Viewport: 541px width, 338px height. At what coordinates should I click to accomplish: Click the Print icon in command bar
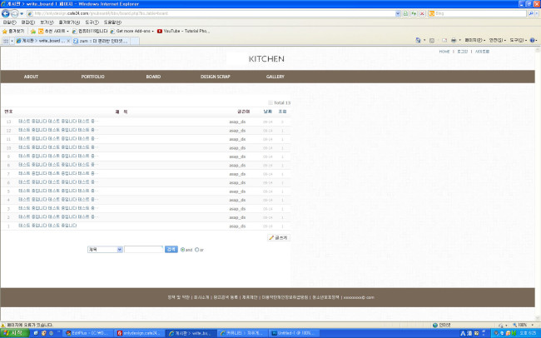[452, 40]
